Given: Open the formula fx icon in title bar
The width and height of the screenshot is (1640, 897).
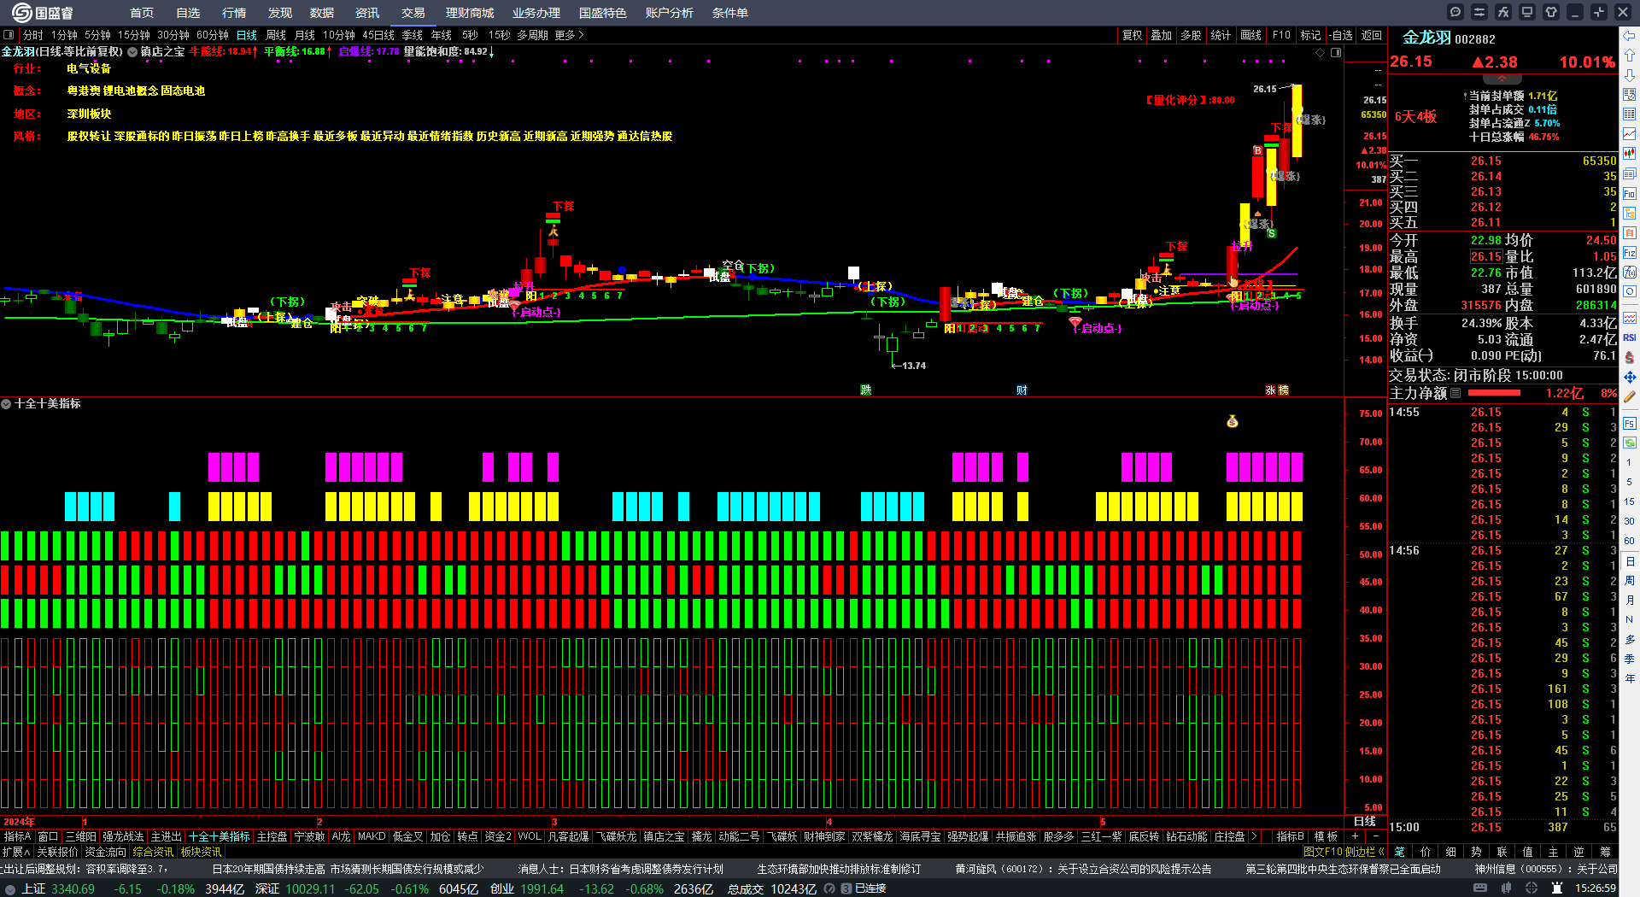Looking at the screenshot, I should tap(1503, 12).
